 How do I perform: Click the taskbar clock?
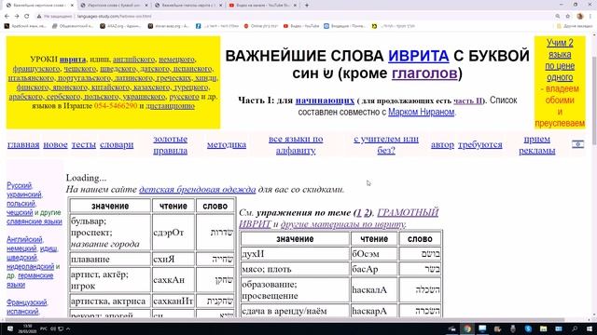coord(27,328)
